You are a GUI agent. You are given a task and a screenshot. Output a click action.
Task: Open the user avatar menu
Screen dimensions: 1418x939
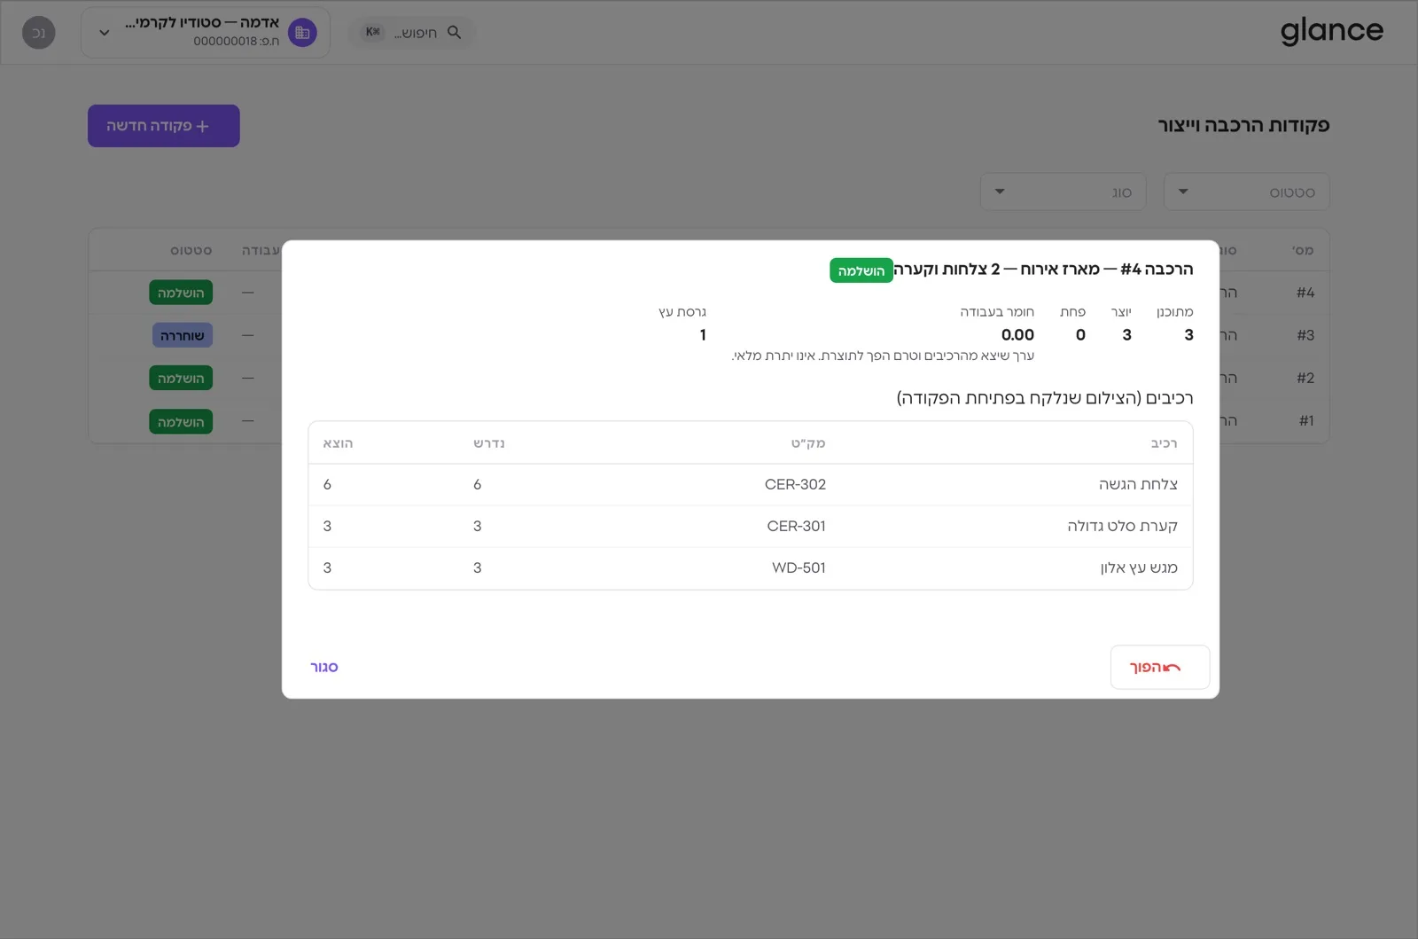click(38, 33)
